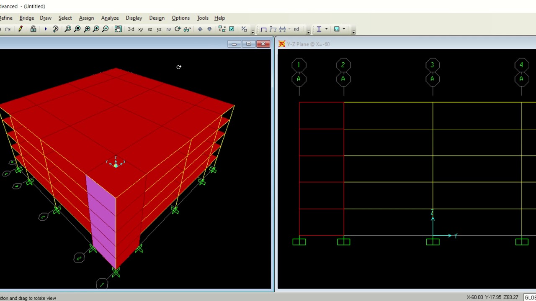
Task: Click the 'nd' named display button
Action: [296, 29]
